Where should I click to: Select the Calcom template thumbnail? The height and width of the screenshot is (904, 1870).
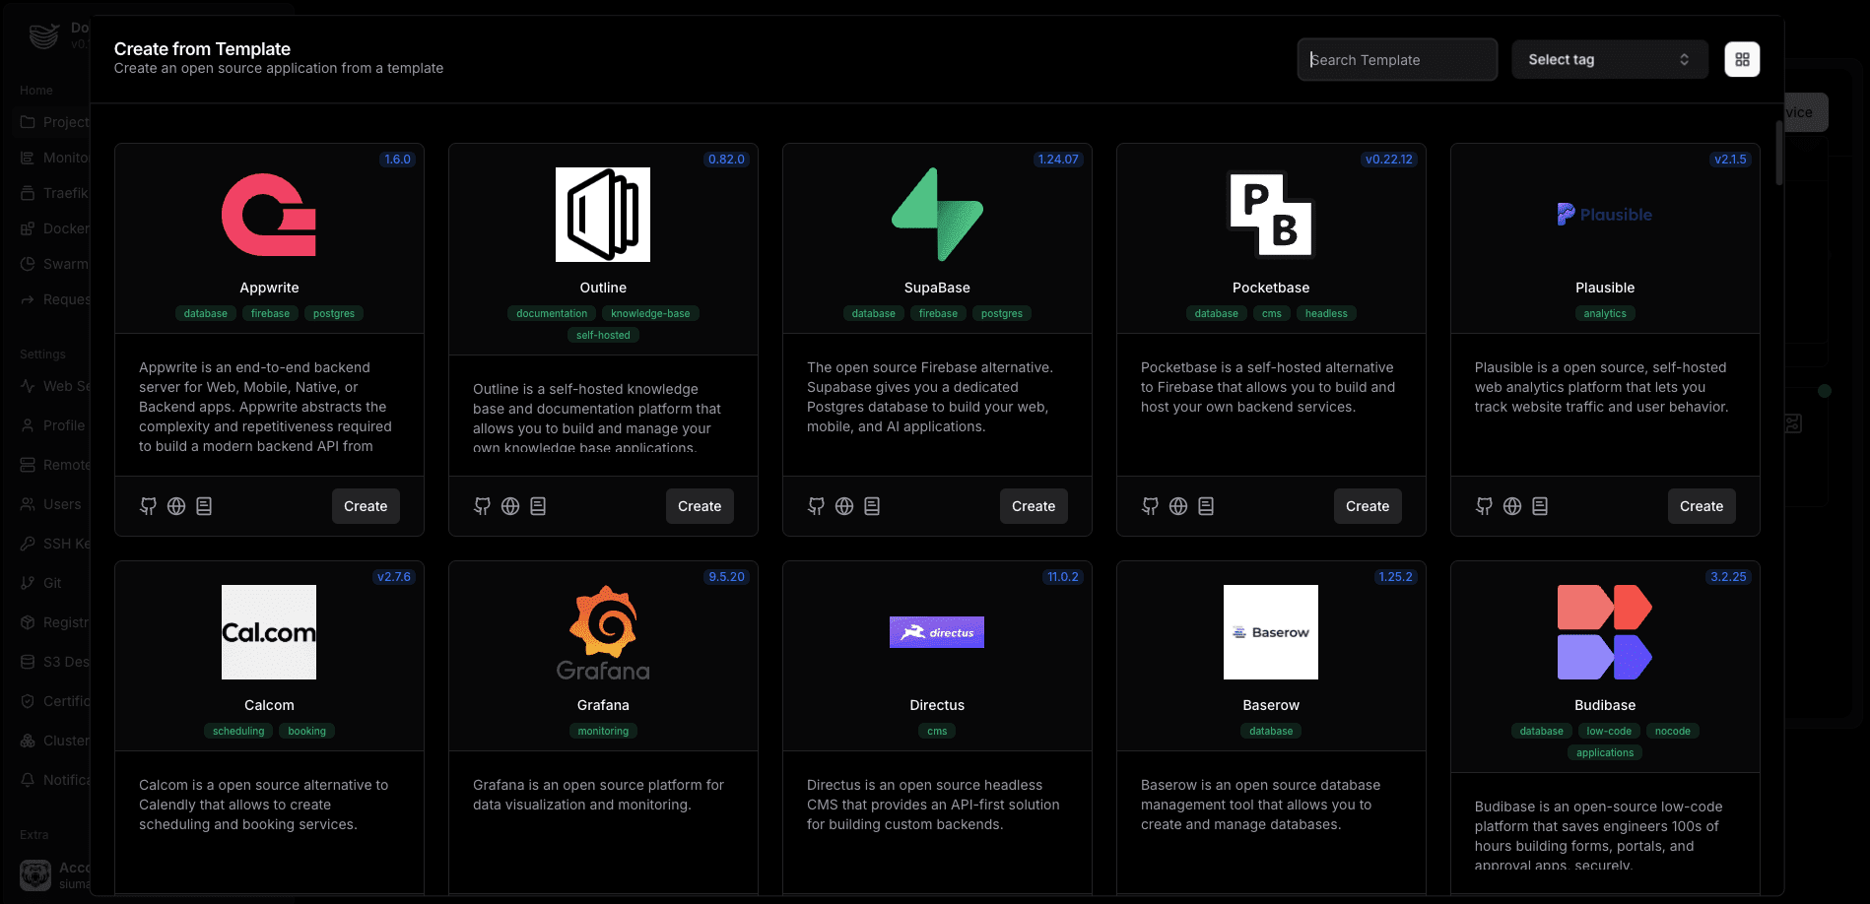[x=269, y=632]
